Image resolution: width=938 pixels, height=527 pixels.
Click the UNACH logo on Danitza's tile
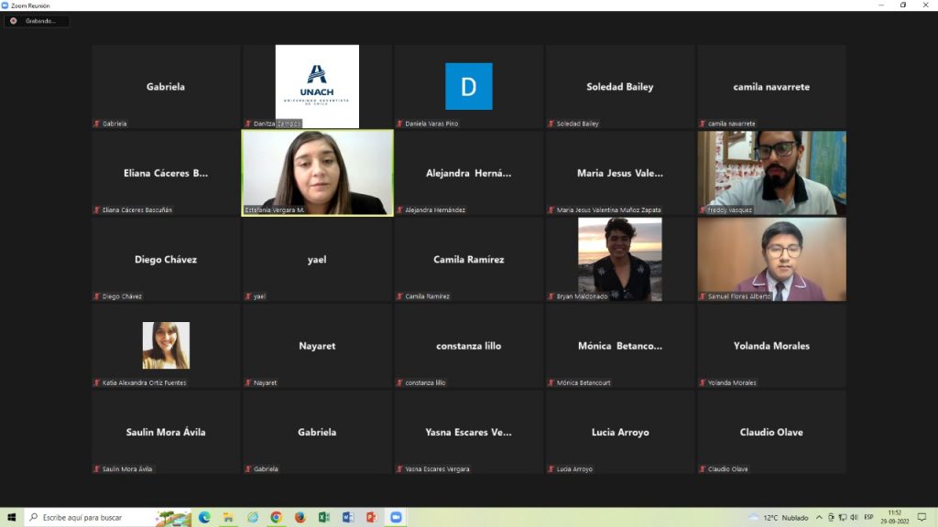[x=317, y=84]
